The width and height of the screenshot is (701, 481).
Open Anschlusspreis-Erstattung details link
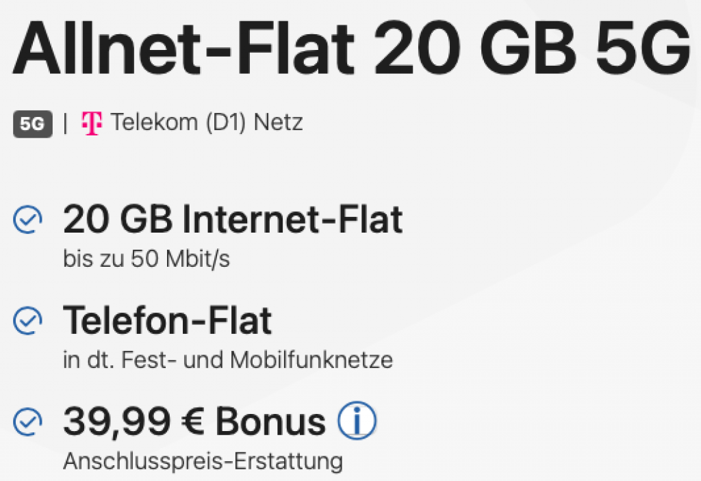[x=202, y=460]
